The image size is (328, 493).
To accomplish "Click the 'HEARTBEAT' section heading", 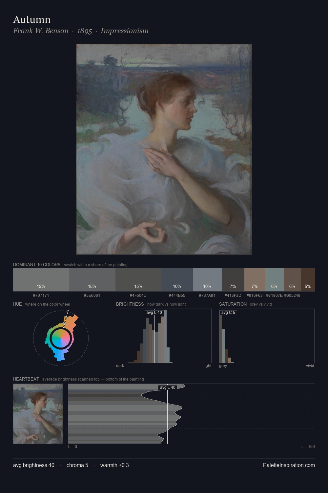I will (26, 379).
